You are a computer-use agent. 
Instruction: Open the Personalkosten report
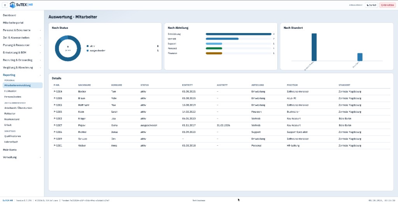coord(13,97)
